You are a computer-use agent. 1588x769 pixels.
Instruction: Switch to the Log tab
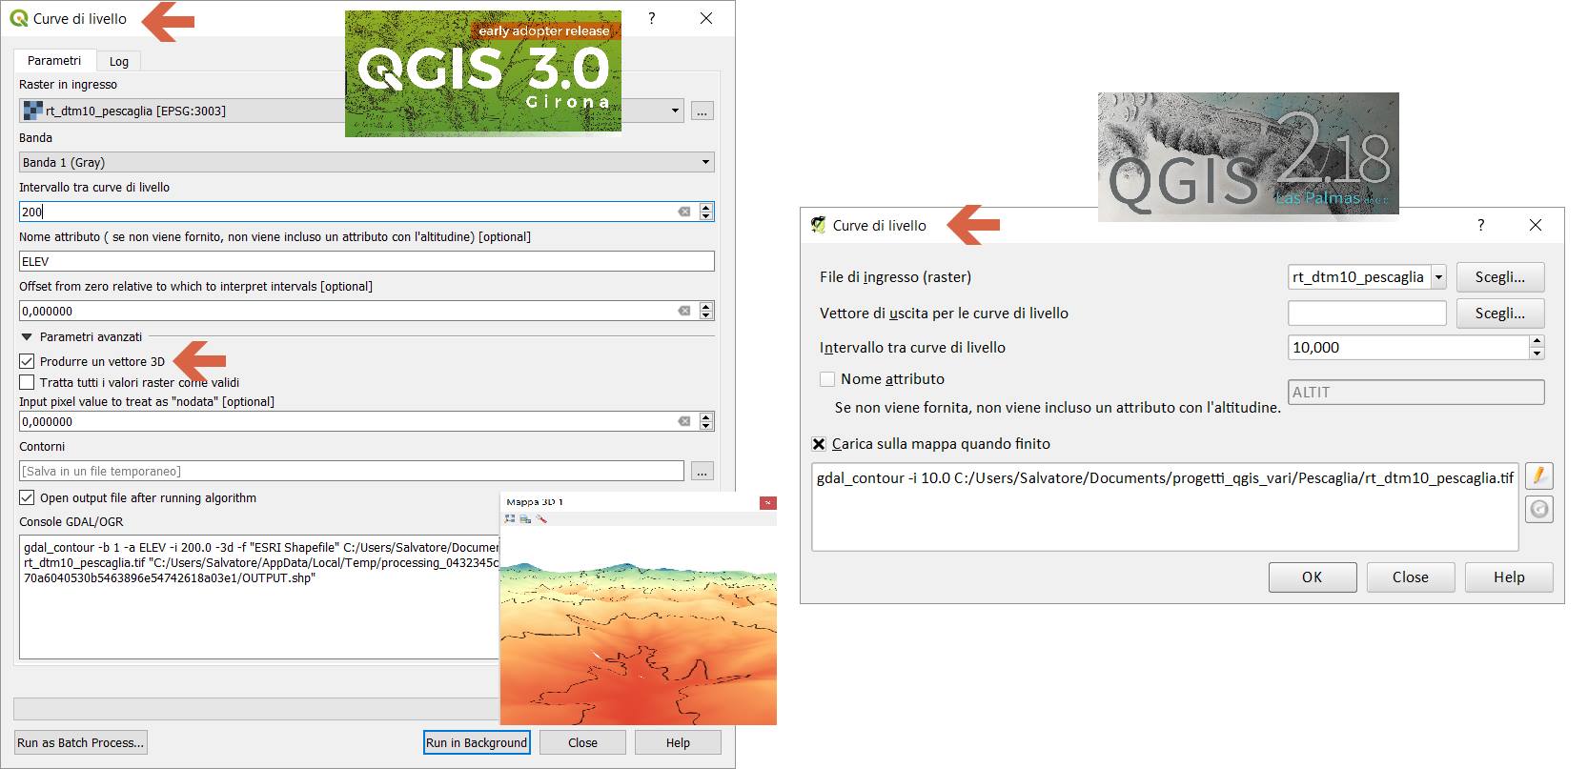point(118,61)
